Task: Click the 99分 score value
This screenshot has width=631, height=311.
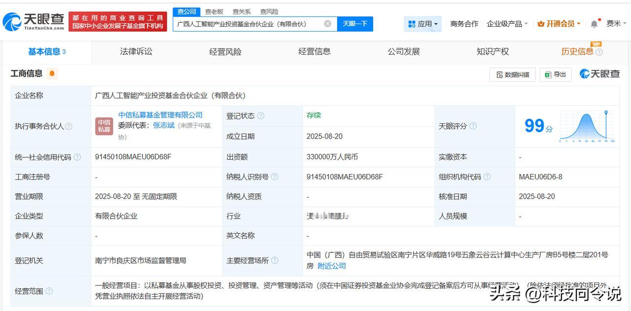Action: [538, 126]
